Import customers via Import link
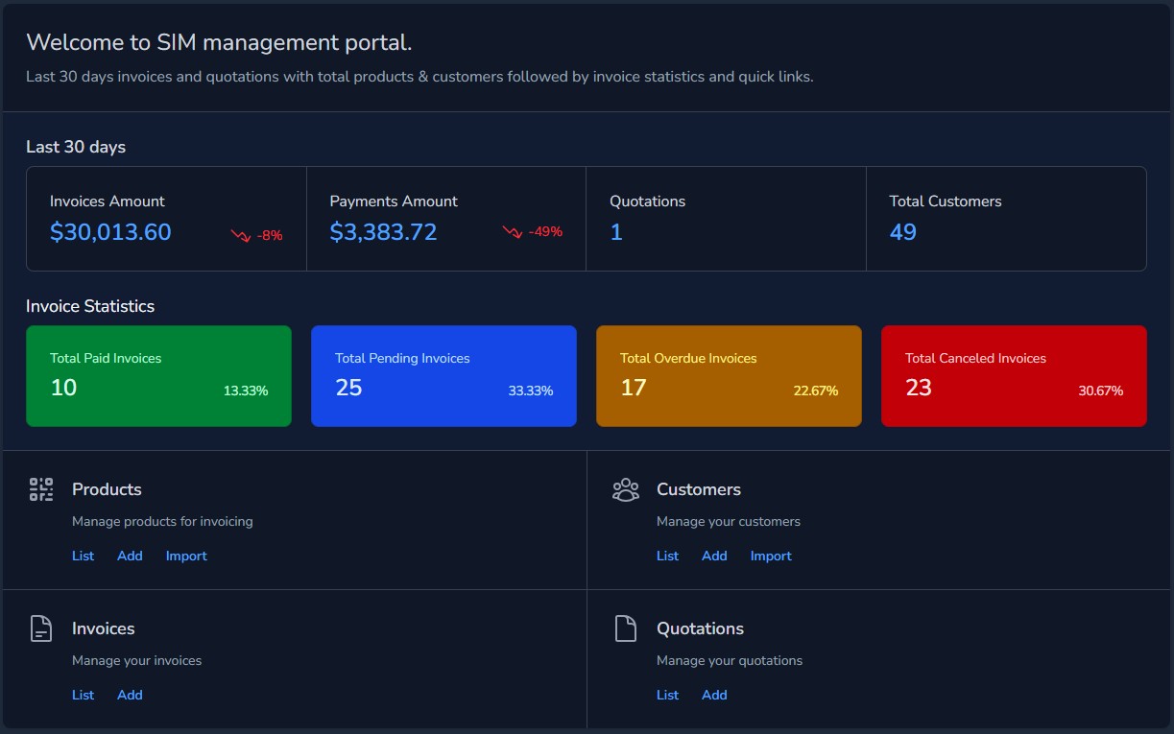1174x734 pixels. (771, 556)
